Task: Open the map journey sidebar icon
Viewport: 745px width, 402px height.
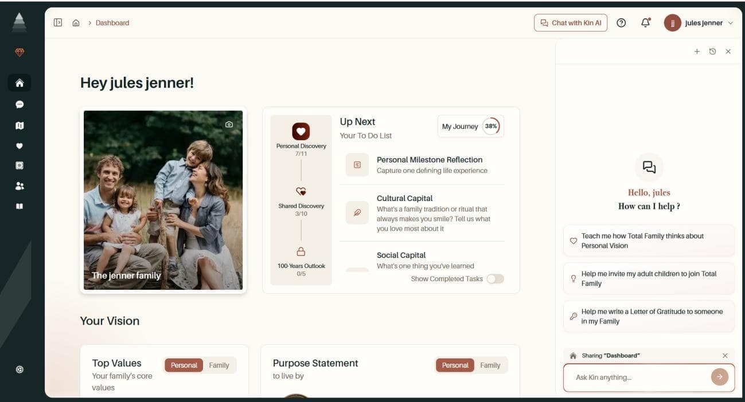Action: point(19,125)
